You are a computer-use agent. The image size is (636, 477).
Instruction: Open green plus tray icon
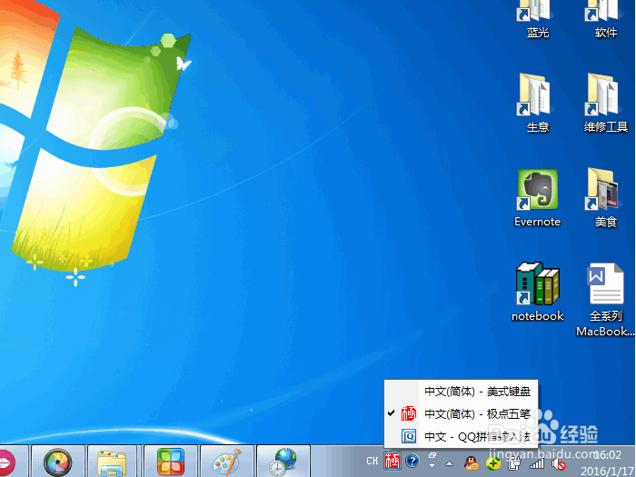pos(492,463)
